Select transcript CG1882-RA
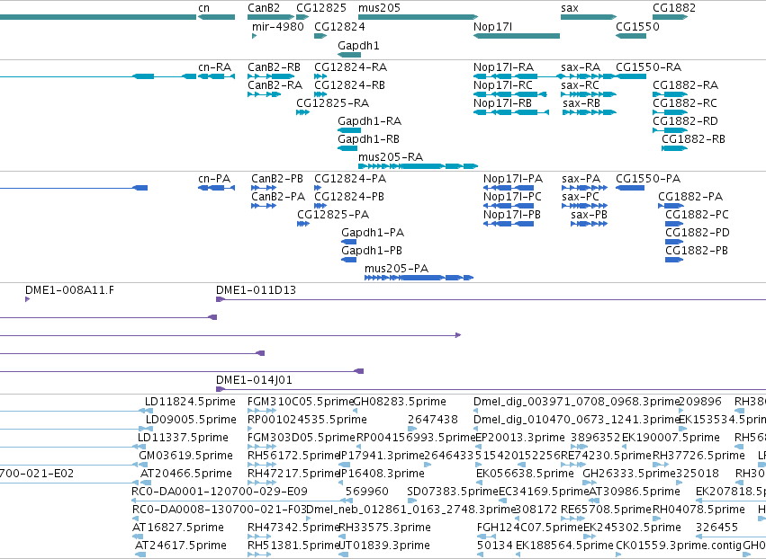Image resolution: width=766 pixels, height=559 pixels. 671,94
